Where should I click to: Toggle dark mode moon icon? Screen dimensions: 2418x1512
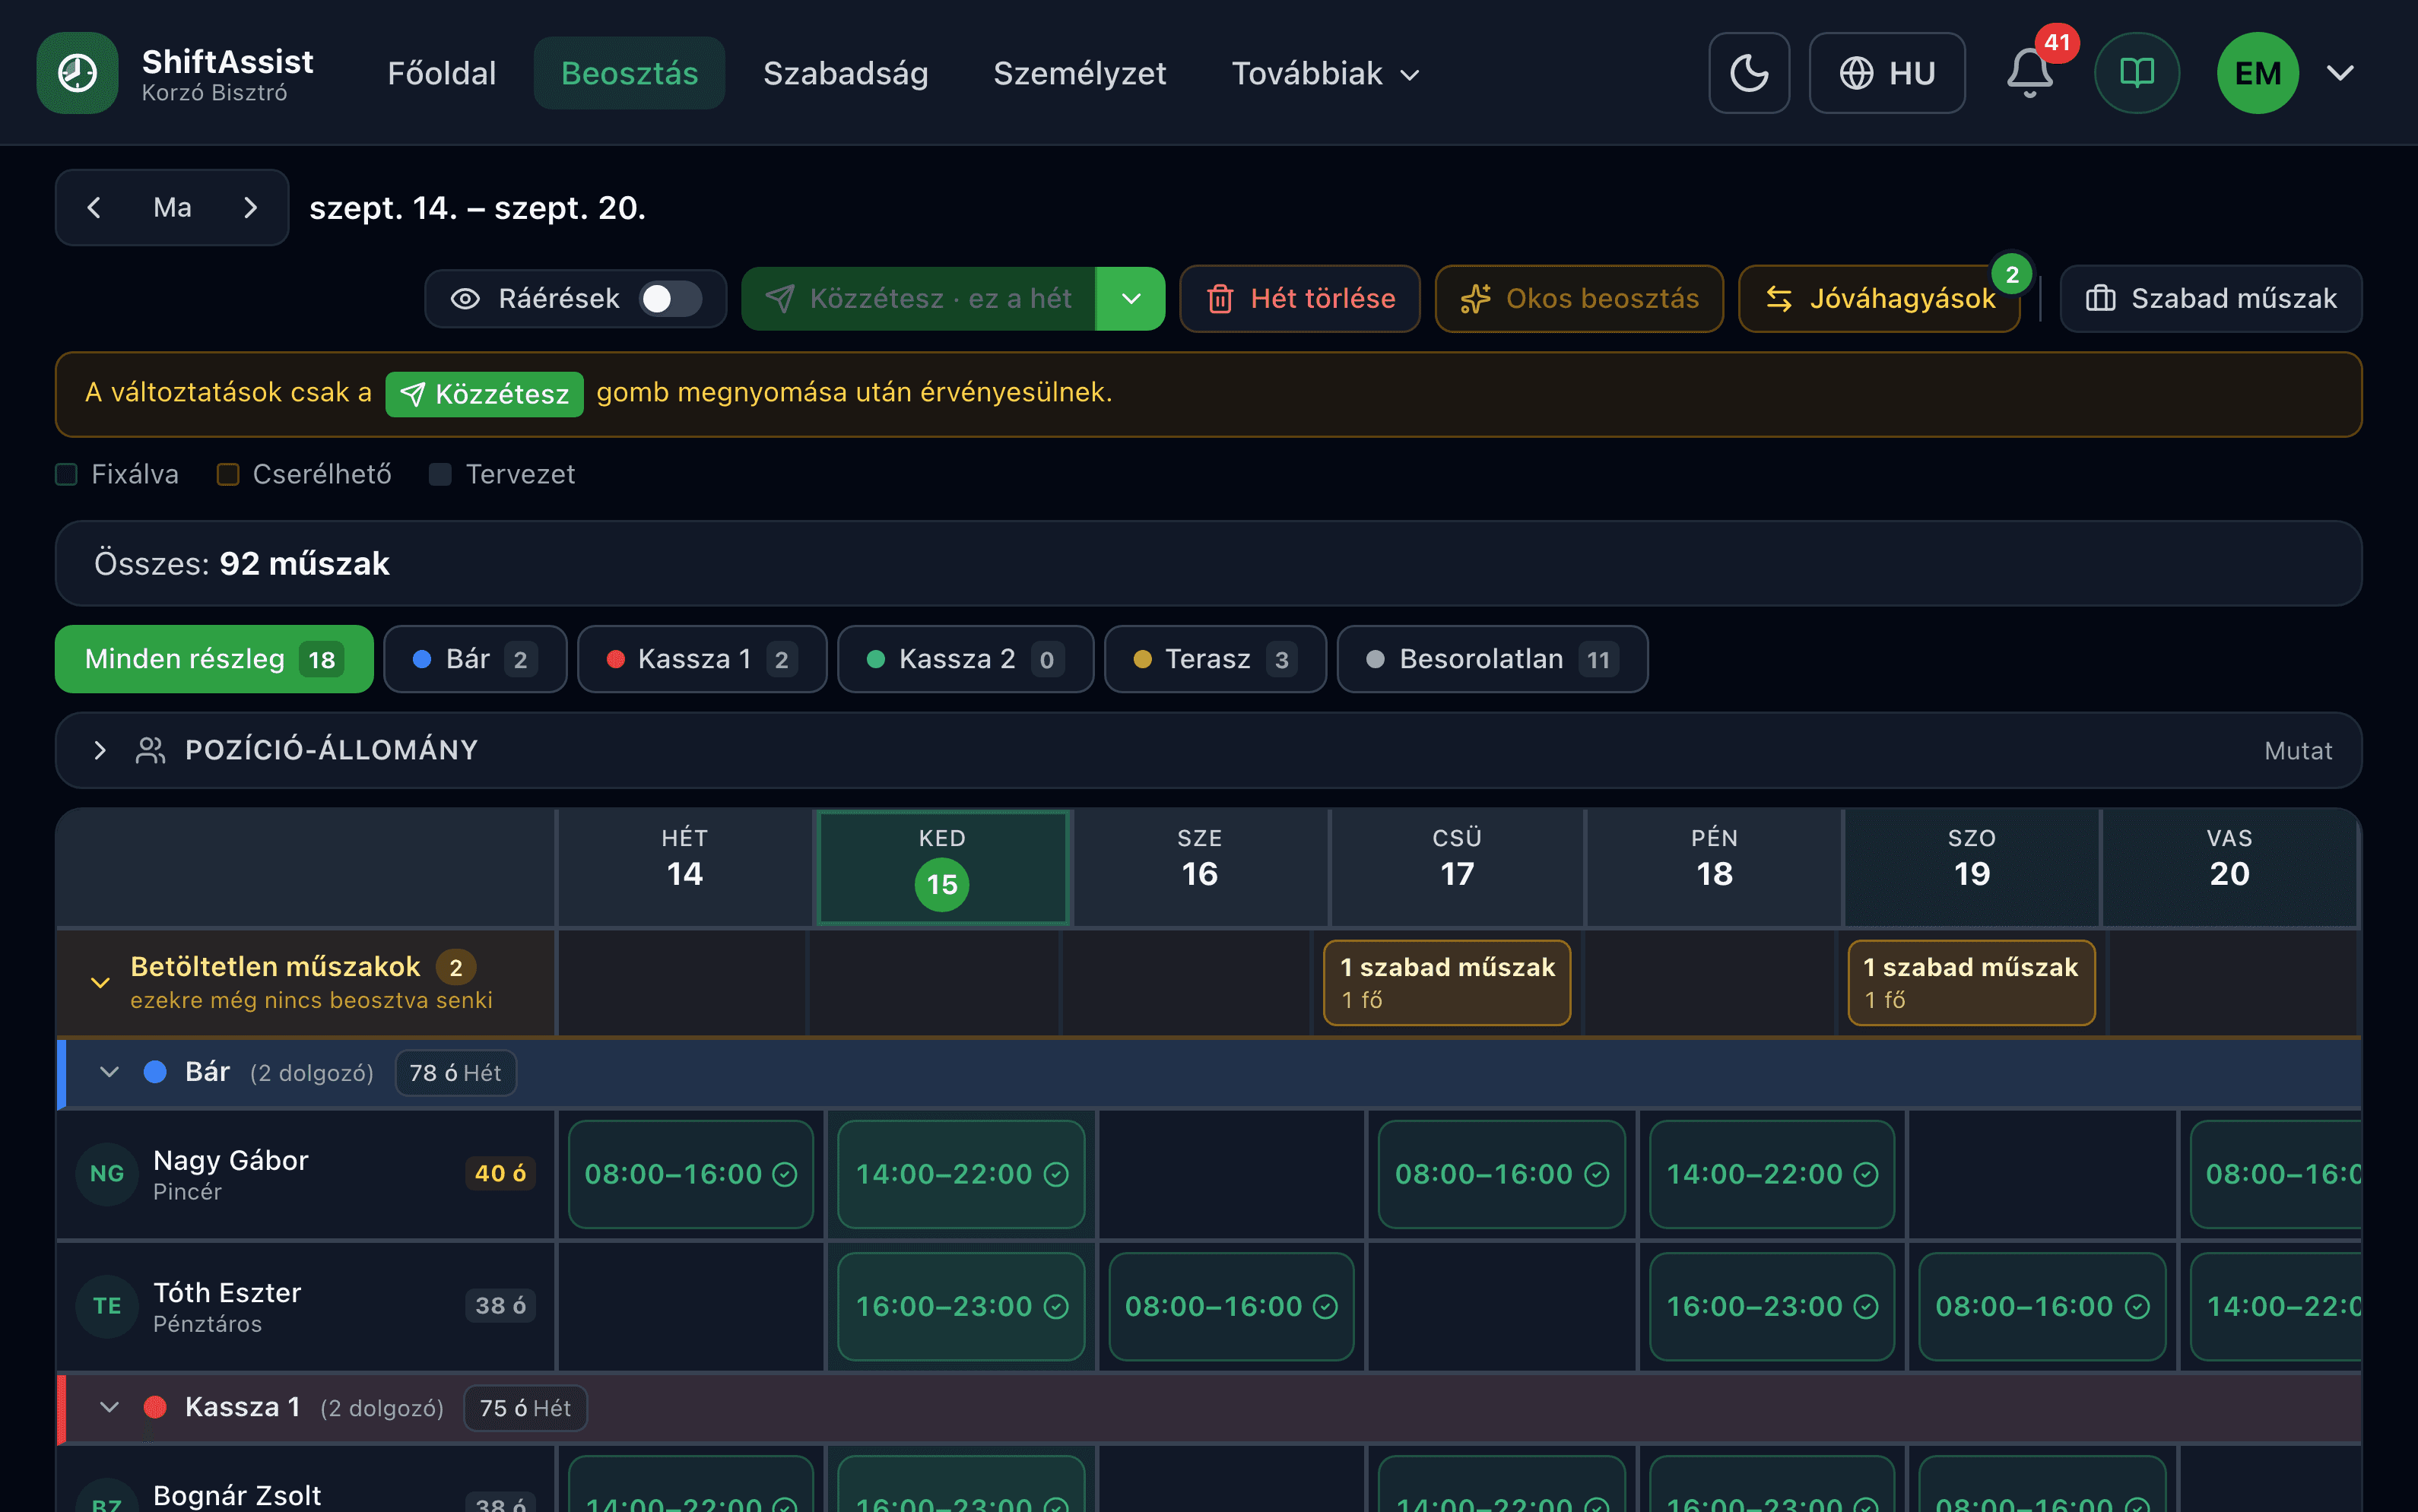[1749, 73]
